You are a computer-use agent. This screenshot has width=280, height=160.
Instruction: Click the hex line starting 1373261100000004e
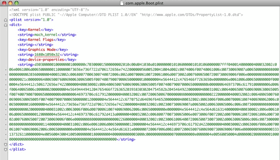pos(144,134)
